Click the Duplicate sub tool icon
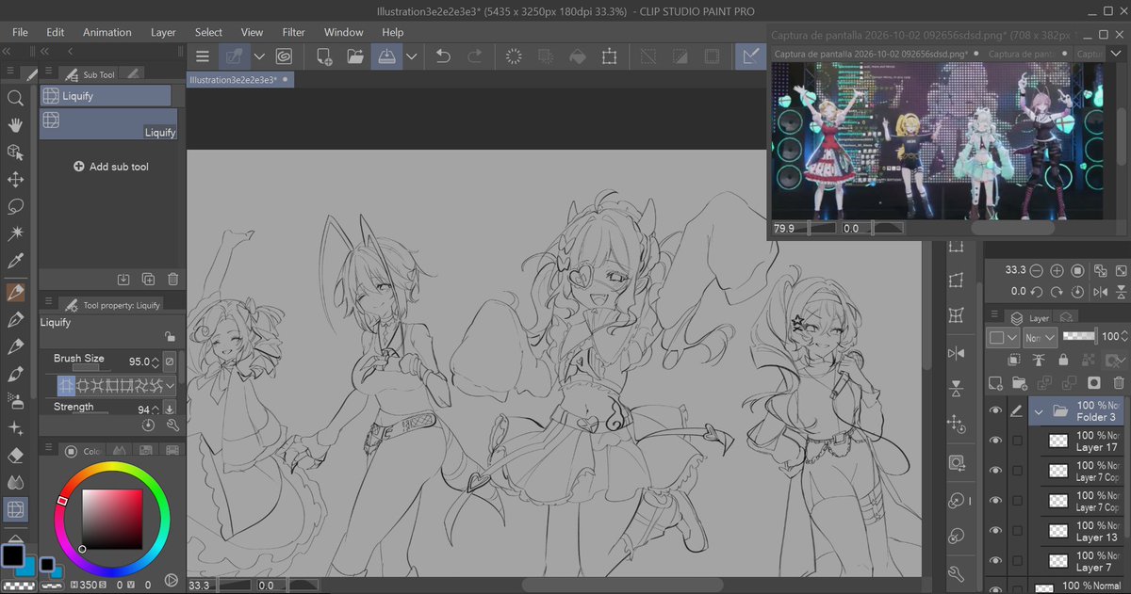This screenshot has height=594, width=1131. tap(148, 279)
